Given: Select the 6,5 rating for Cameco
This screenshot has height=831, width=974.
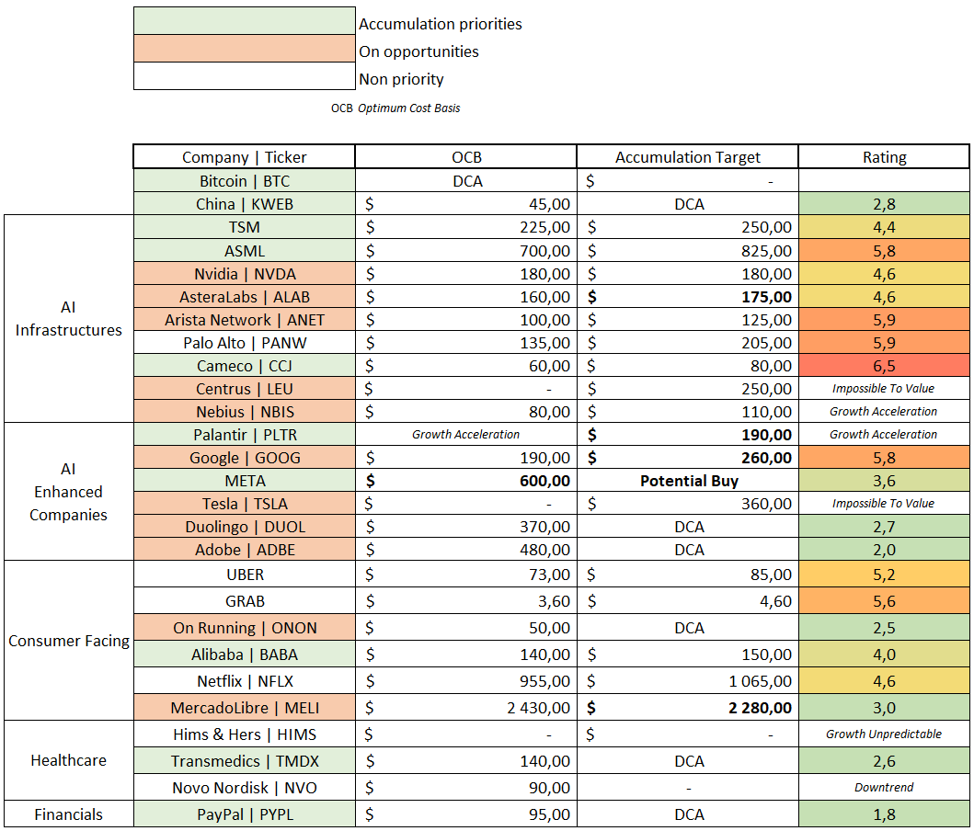Looking at the screenshot, I should pos(884,365).
